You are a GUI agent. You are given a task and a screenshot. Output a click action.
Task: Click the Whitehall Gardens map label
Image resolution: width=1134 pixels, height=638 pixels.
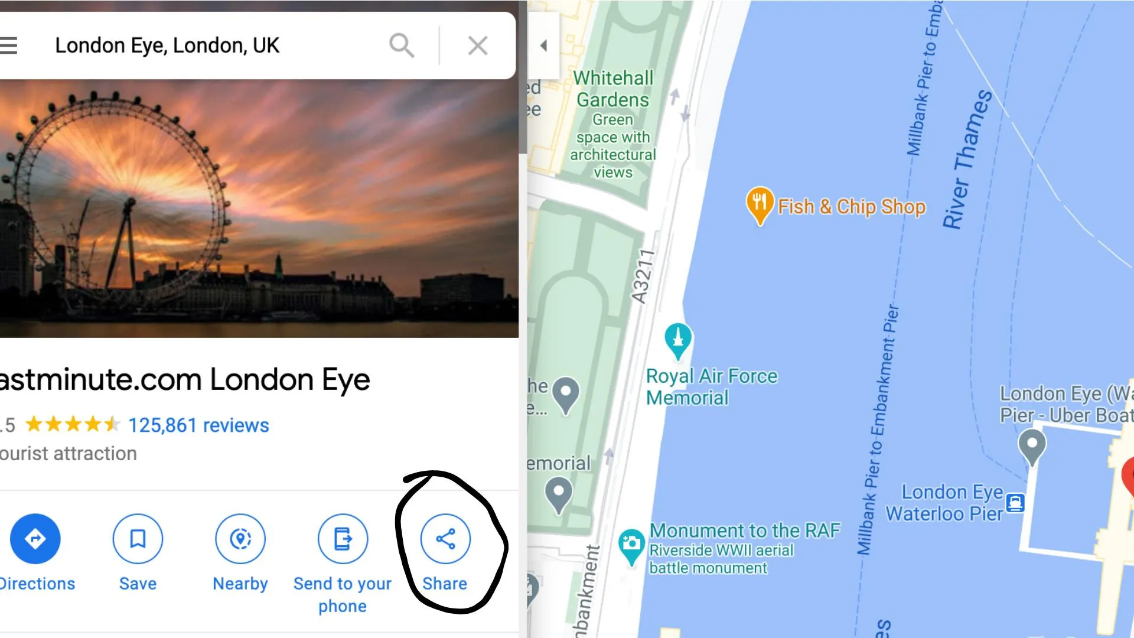point(613,89)
